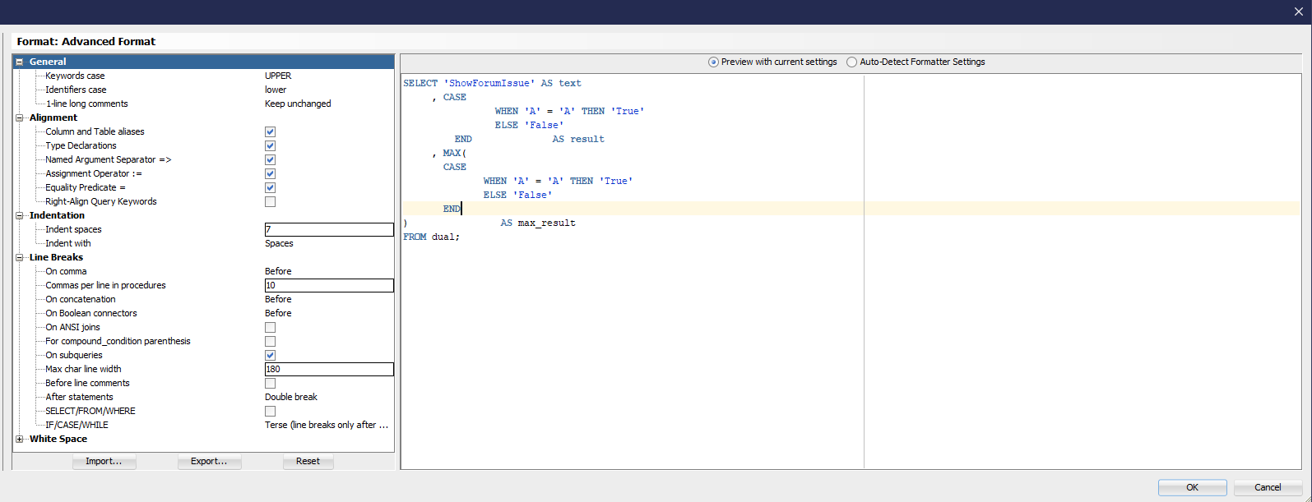Screen dimensions: 1312x502
Task: Open On concatenation Before value dropdown
Action: 278,299
